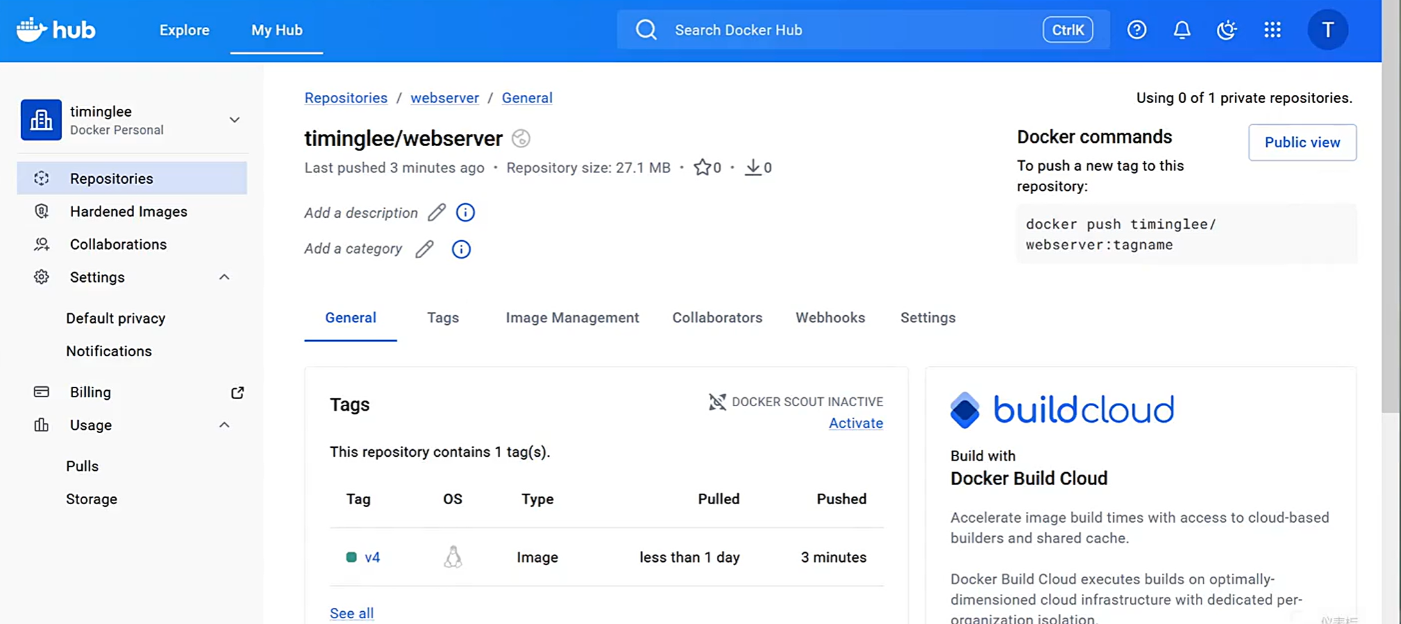Click General breadcrumb link
Viewport: 1401px width, 624px height.
[527, 98]
